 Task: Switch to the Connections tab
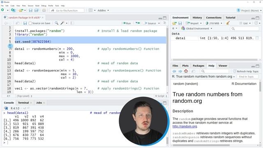[x=214, y=18]
